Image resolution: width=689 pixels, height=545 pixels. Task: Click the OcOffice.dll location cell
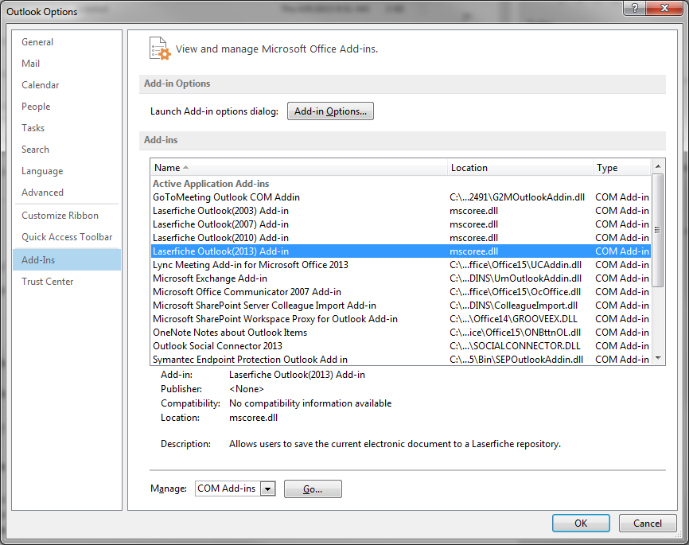(515, 292)
